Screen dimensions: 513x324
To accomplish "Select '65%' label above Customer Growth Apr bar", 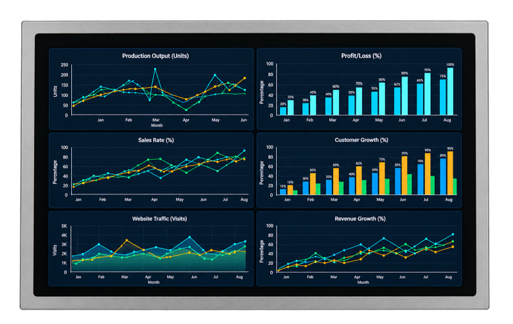I will pos(359,164).
